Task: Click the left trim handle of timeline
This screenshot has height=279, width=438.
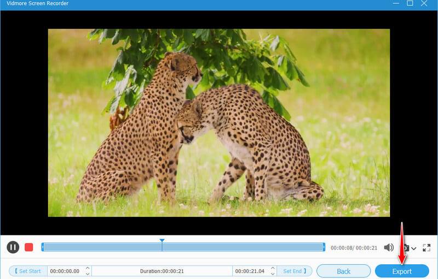Action: click(43, 247)
